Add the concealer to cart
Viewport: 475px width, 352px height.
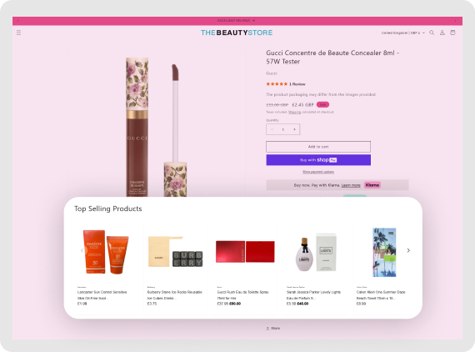pyautogui.click(x=318, y=147)
